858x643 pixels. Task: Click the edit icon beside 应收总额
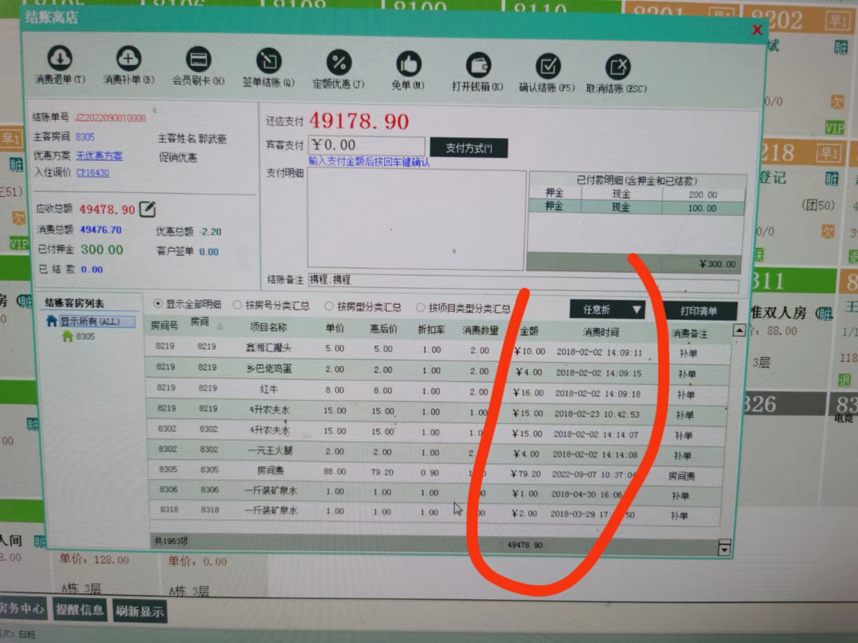[148, 209]
